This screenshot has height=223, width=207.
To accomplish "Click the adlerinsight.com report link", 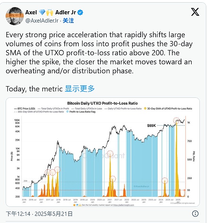I will click(123, 205).
